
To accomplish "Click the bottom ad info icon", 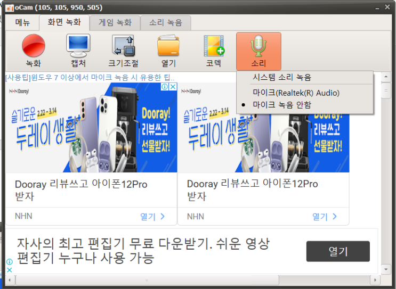I will point(10,262).
